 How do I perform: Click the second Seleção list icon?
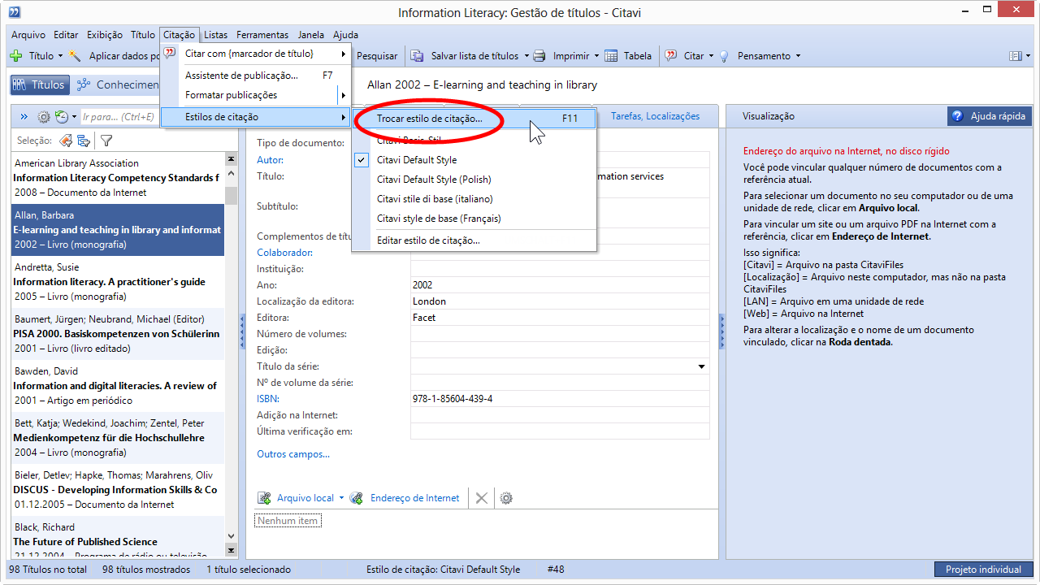[84, 141]
